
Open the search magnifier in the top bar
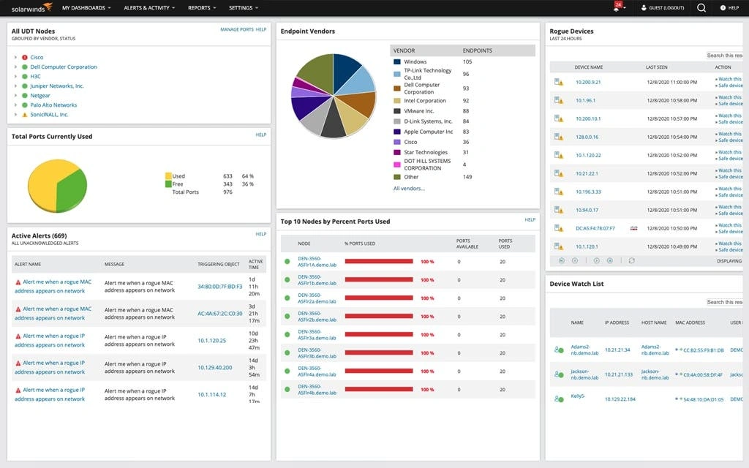700,8
